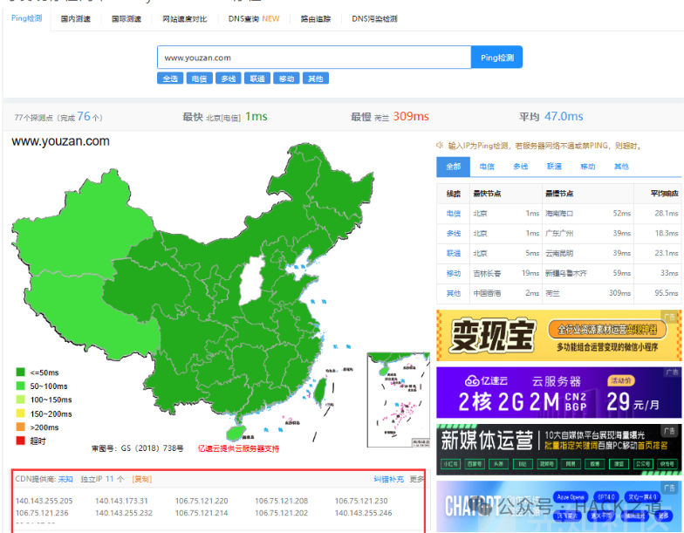This screenshot has height=533, width=684.
Task: Click Hainan island on the map
Action: 236,433
